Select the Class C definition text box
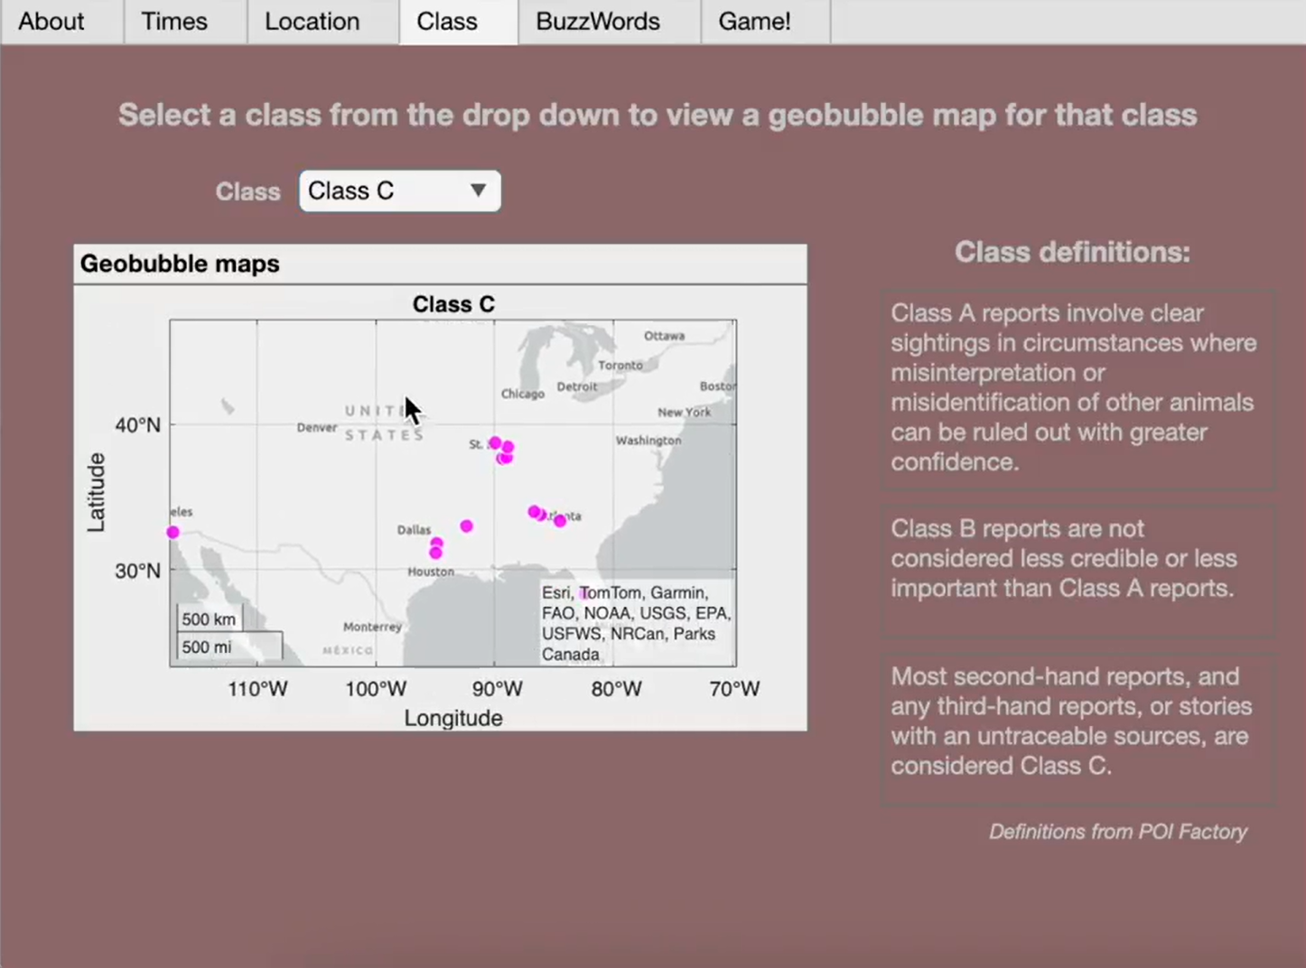Image resolution: width=1306 pixels, height=968 pixels. (x=1078, y=730)
